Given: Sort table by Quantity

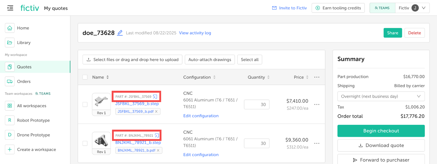Looking at the screenshot, I should pos(268,77).
